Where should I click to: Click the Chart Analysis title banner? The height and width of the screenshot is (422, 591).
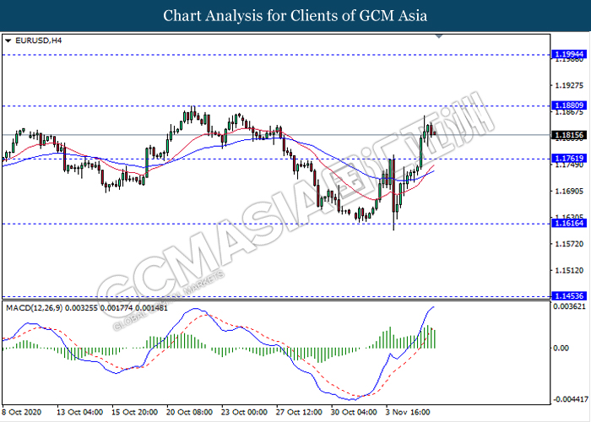pyautogui.click(x=295, y=15)
